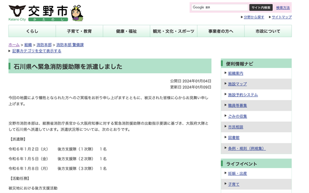Open ごみの収集 in sidebar
This screenshot has width=309, height=193.
click(x=237, y=116)
